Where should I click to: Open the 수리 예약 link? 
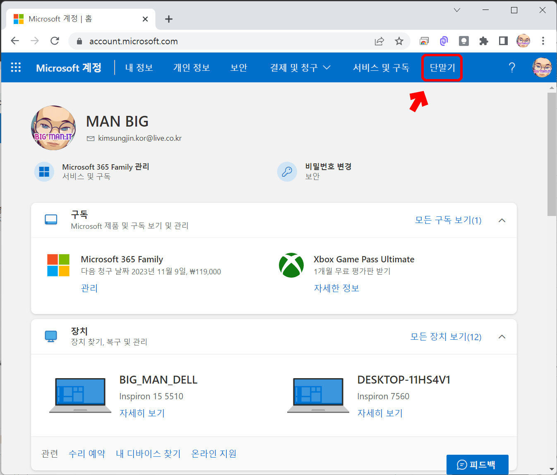pos(87,453)
